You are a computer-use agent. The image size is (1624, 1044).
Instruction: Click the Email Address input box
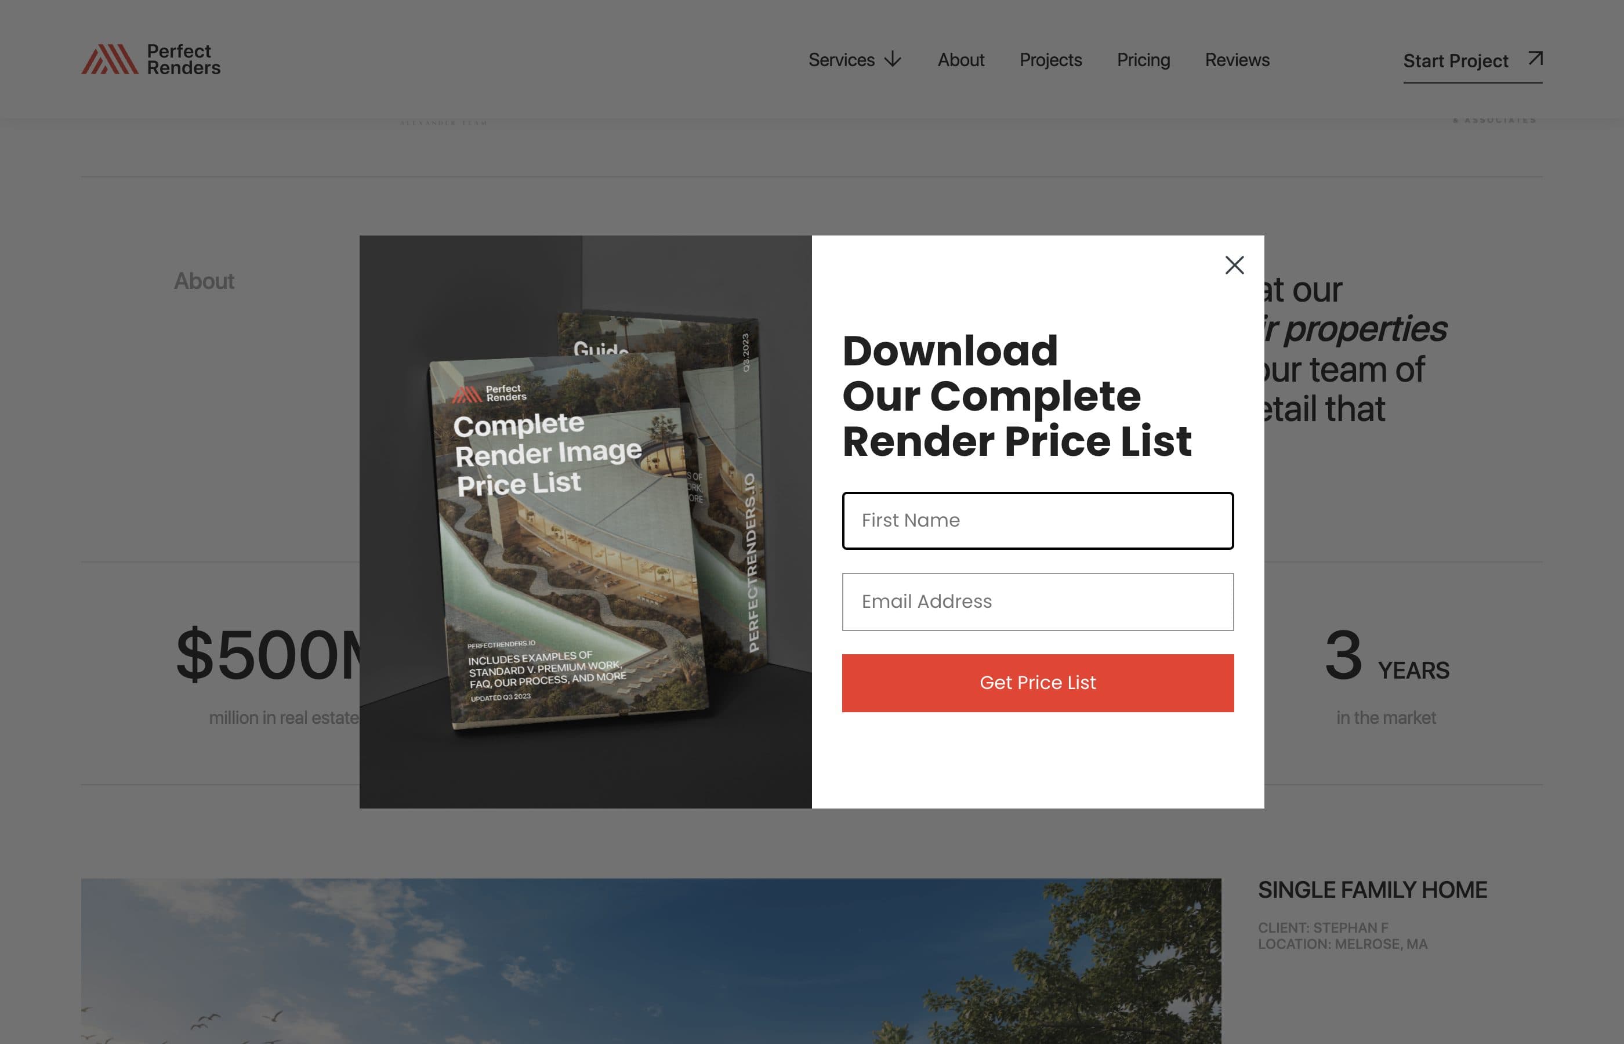click(1037, 601)
